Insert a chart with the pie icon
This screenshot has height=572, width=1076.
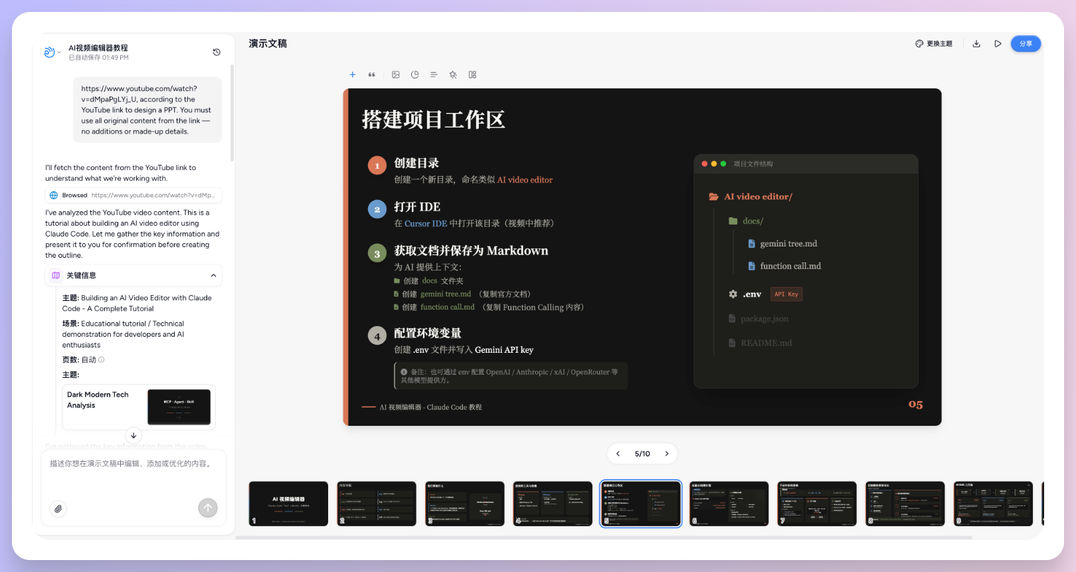[415, 74]
